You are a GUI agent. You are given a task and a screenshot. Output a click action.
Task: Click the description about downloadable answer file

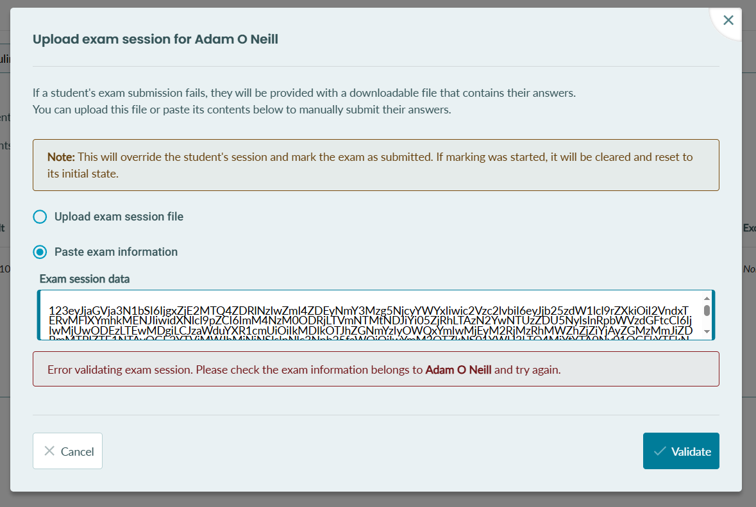[304, 101]
